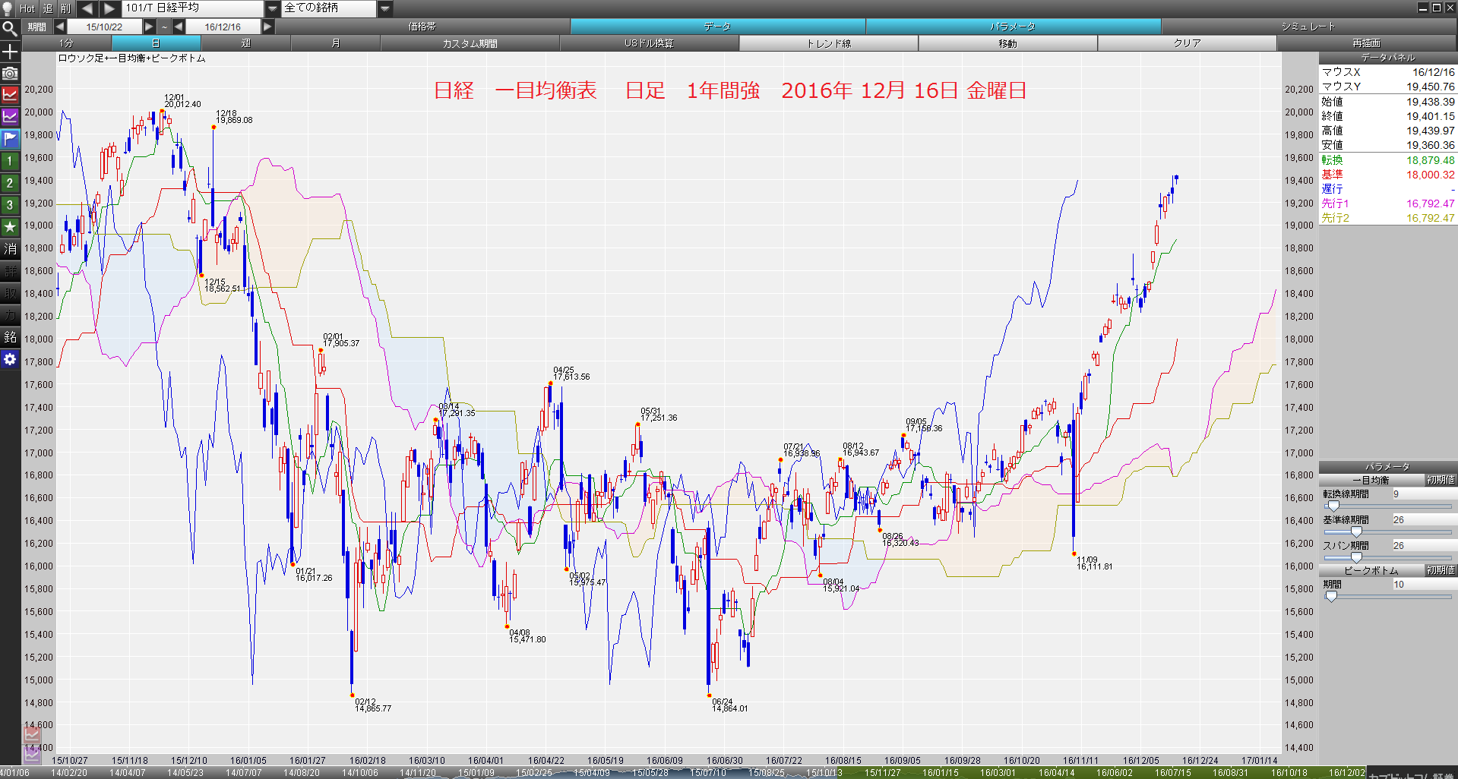
Task: Choose green preset number 1
Action: click(10, 161)
